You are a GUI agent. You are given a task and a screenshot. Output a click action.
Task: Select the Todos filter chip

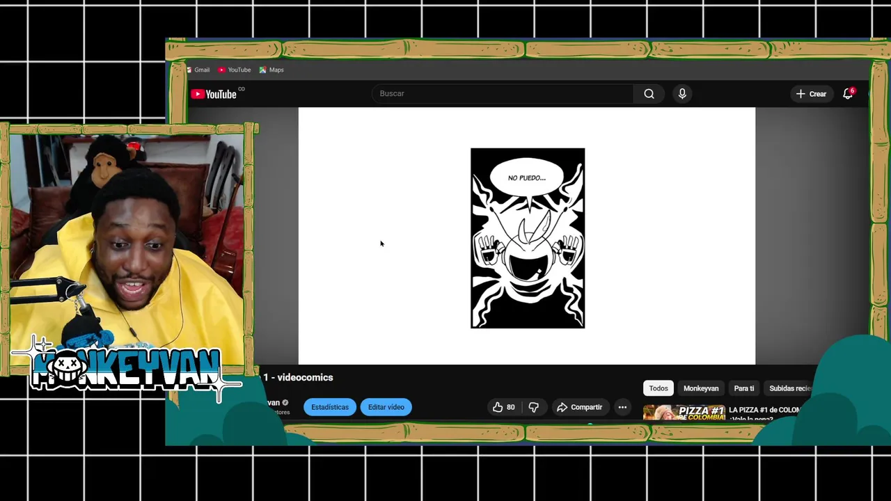pos(659,388)
